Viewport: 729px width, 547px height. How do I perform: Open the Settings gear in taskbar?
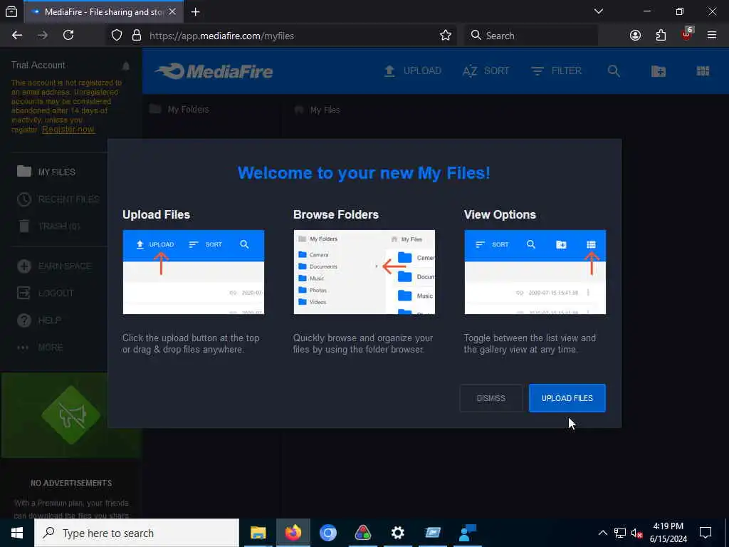397,533
